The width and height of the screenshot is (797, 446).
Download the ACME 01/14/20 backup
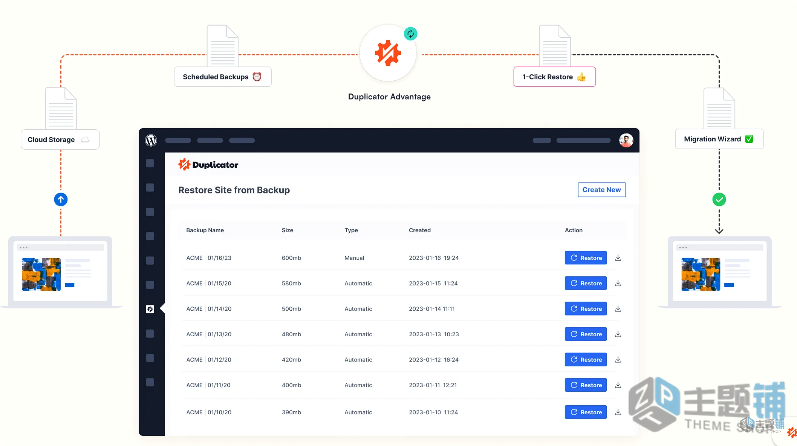(618, 309)
